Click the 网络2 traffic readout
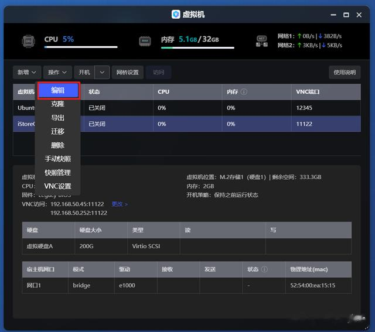Image resolution: width=375 pixels, height=332 pixels. 310,45
